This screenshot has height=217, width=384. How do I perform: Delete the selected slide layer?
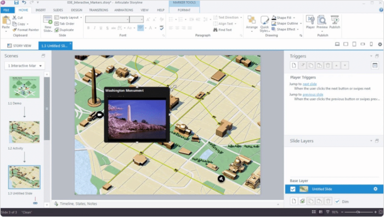click(x=327, y=201)
